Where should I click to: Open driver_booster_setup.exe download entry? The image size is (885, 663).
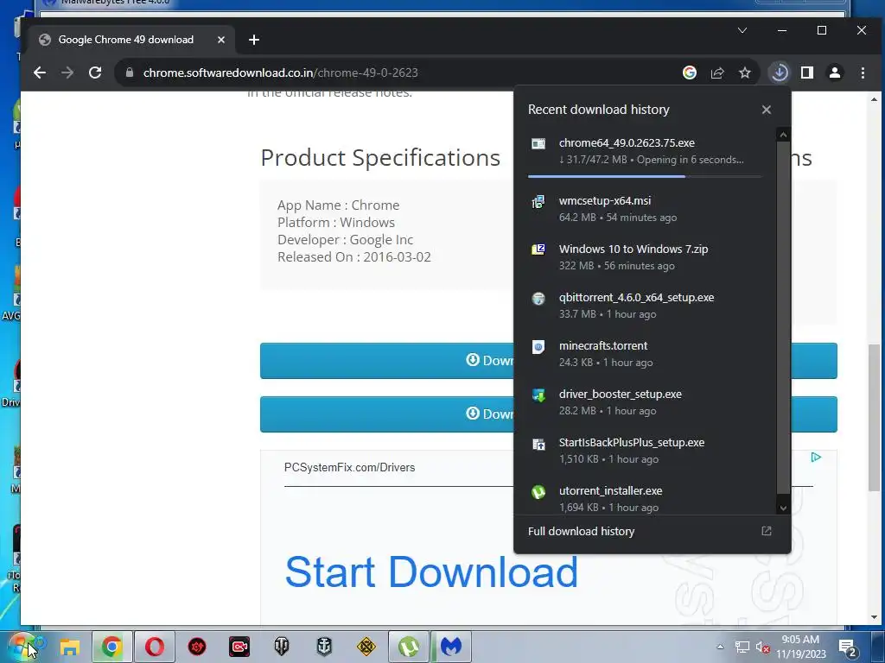point(645,402)
